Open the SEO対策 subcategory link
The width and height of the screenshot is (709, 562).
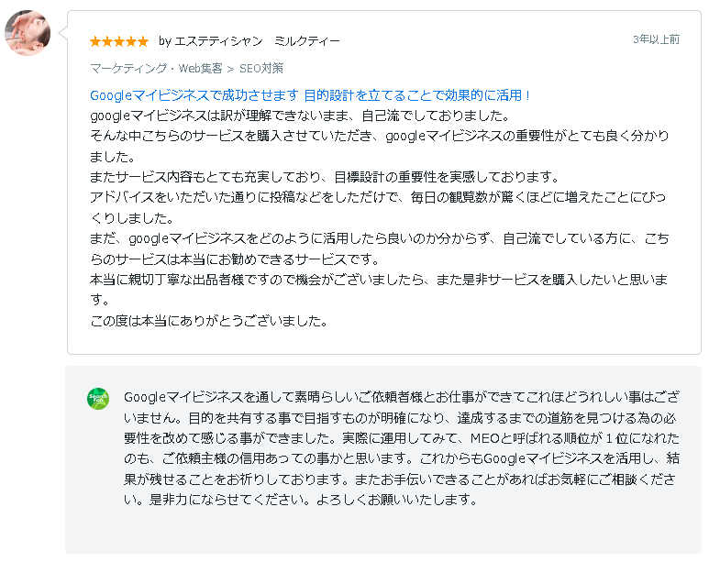click(260, 68)
